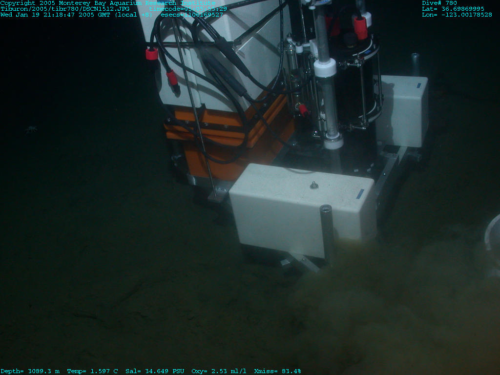500x375 pixels.
Task: Click the bolt atop the front white block
Action: [x=313, y=185]
